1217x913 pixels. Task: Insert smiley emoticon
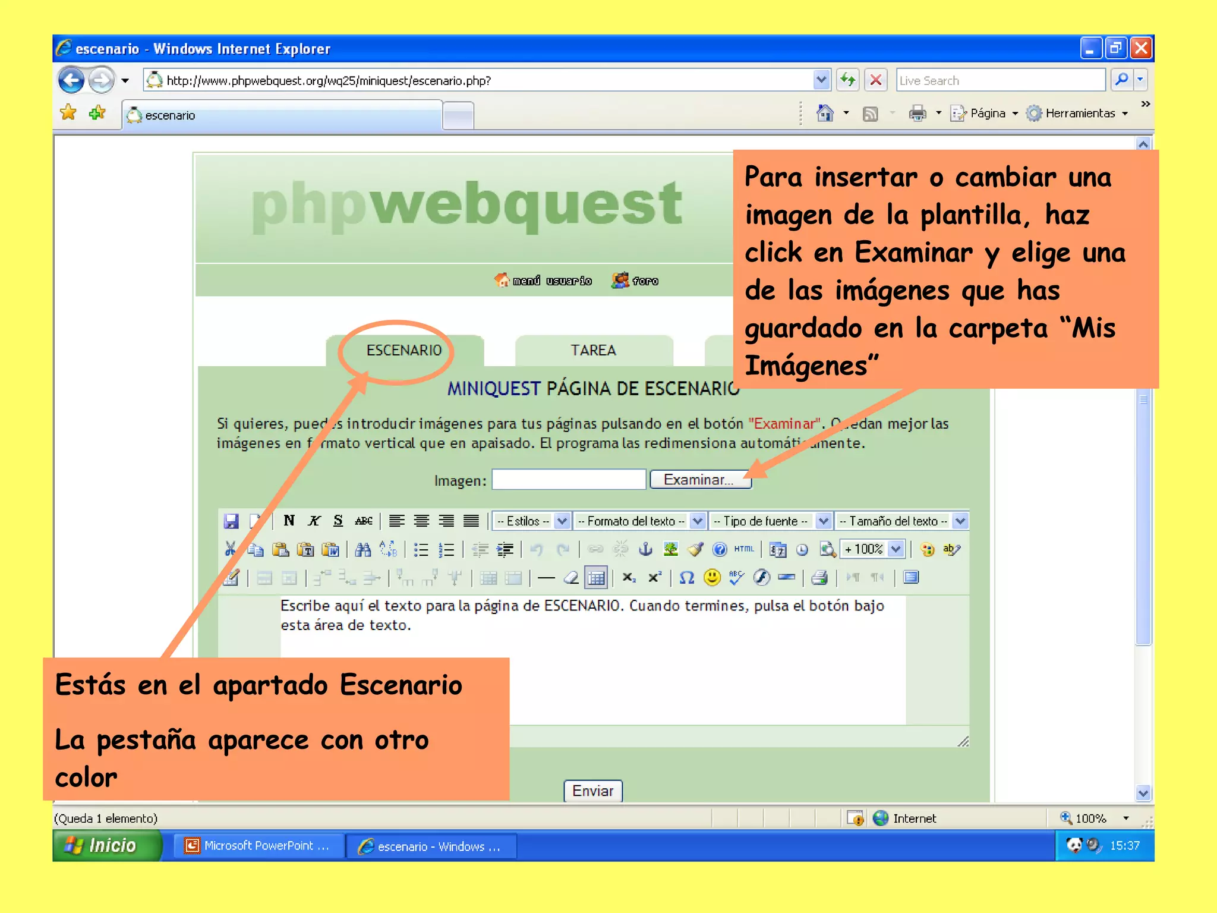pos(712,578)
